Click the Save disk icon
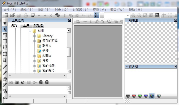The image size is (179, 105). (18, 15)
